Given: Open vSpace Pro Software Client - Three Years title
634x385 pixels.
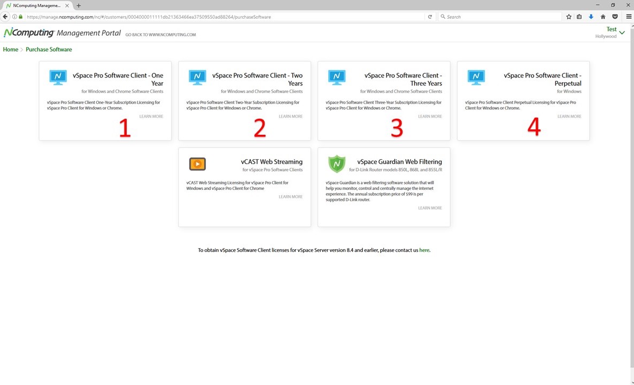Looking at the screenshot, I should point(403,79).
